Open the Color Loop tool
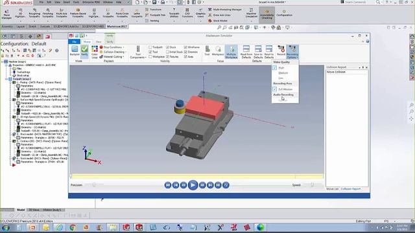Image resolution: width=415 pixels, height=233 pixels. point(95,52)
